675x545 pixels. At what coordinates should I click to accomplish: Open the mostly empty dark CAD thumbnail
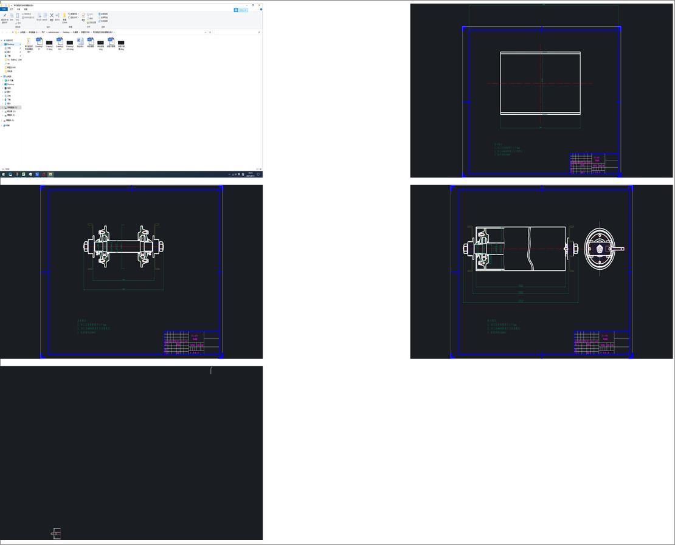[x=131, y=453]
